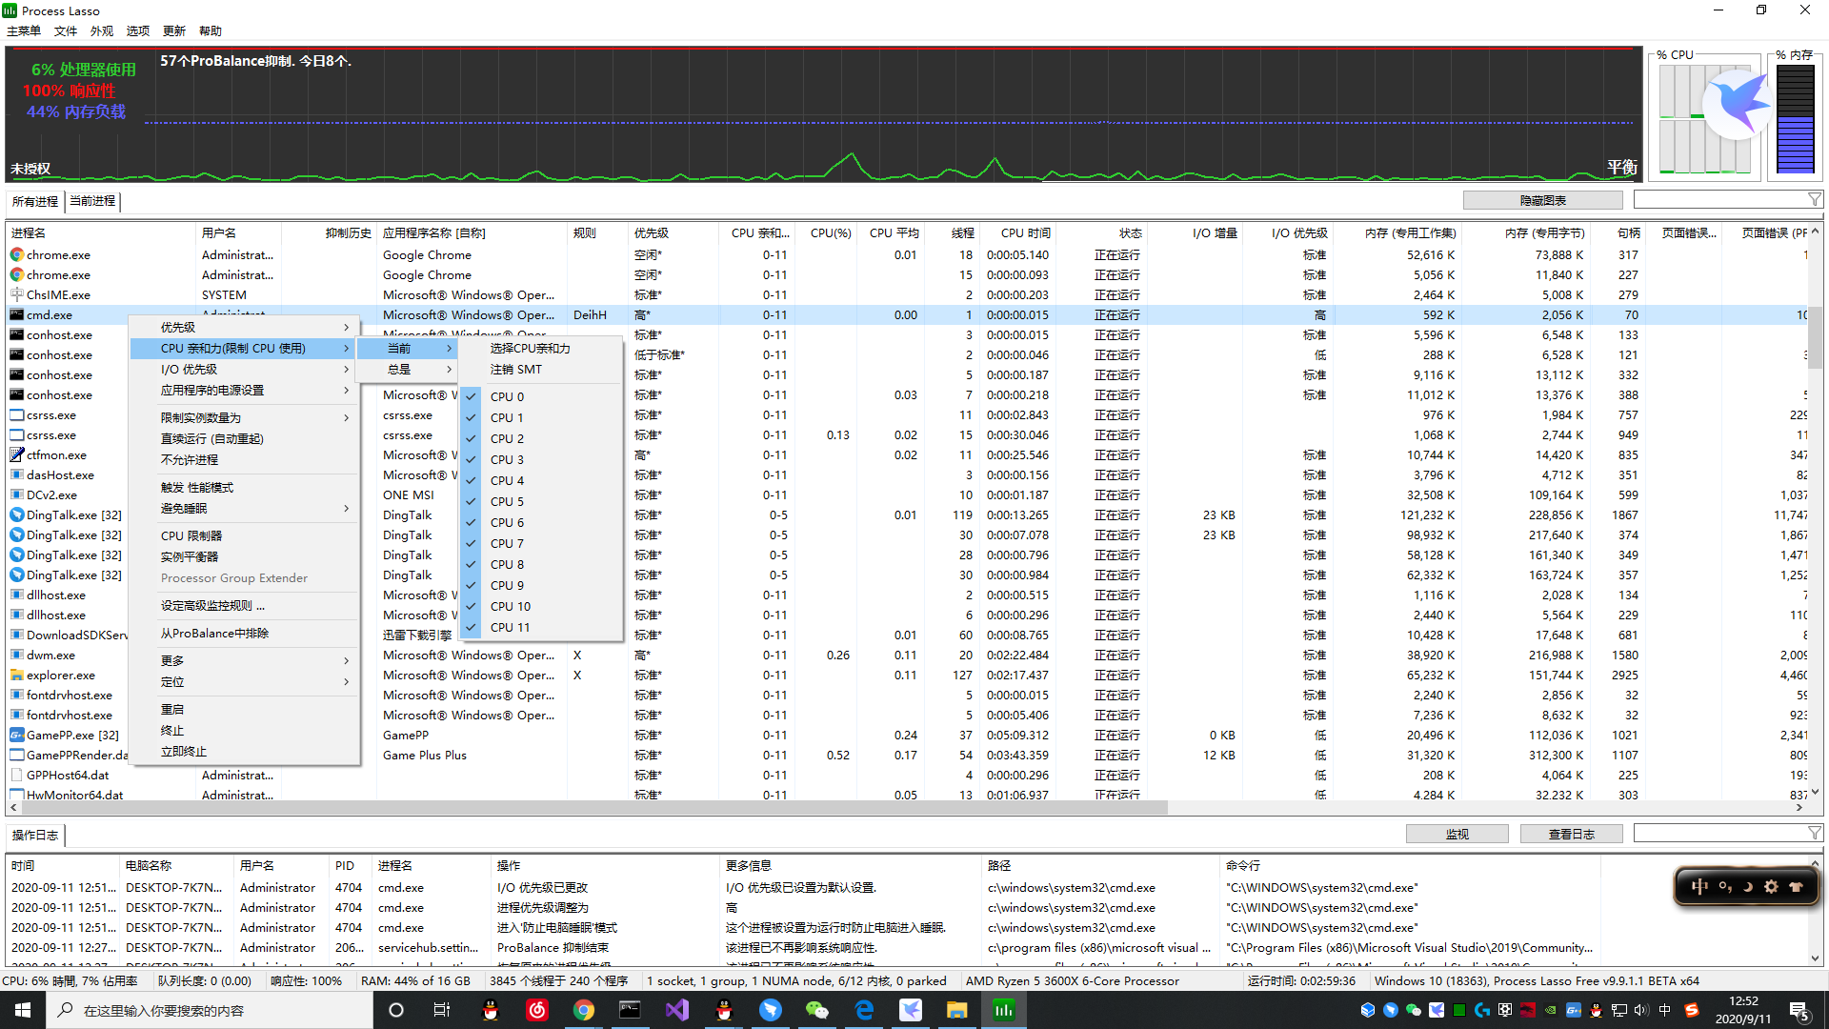Click the Cortana circle icon
1829x1029 pixels.
pos(396,1010)
